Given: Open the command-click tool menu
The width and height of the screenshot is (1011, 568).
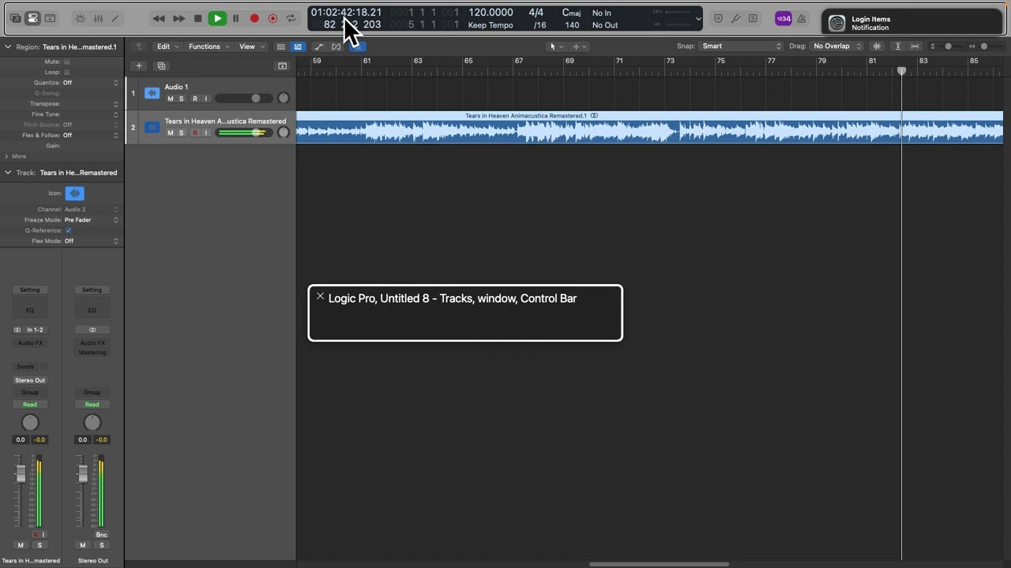Looking at the screenshot, I should point(579,47).
